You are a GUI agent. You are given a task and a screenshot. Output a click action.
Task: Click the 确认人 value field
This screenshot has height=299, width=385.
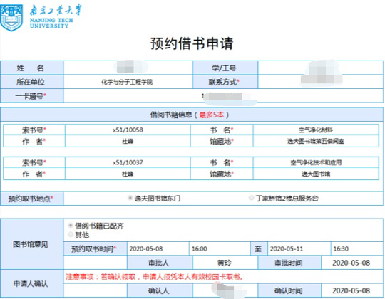(x=225, y=290)
